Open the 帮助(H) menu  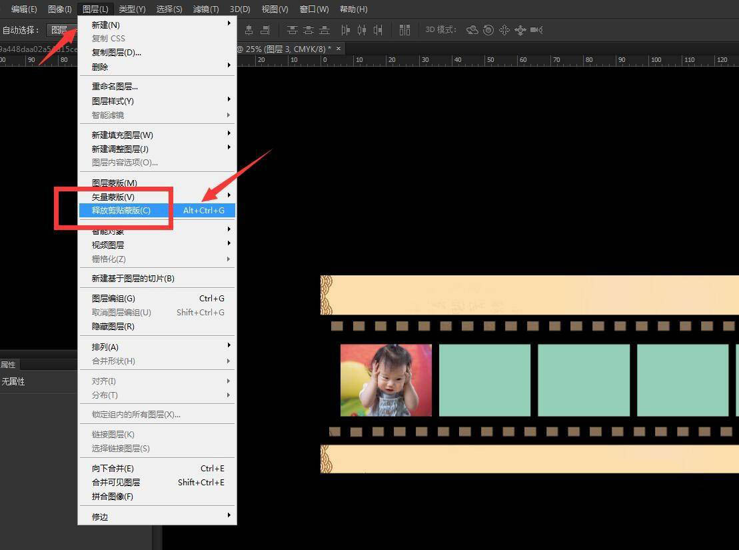(353, 9)
